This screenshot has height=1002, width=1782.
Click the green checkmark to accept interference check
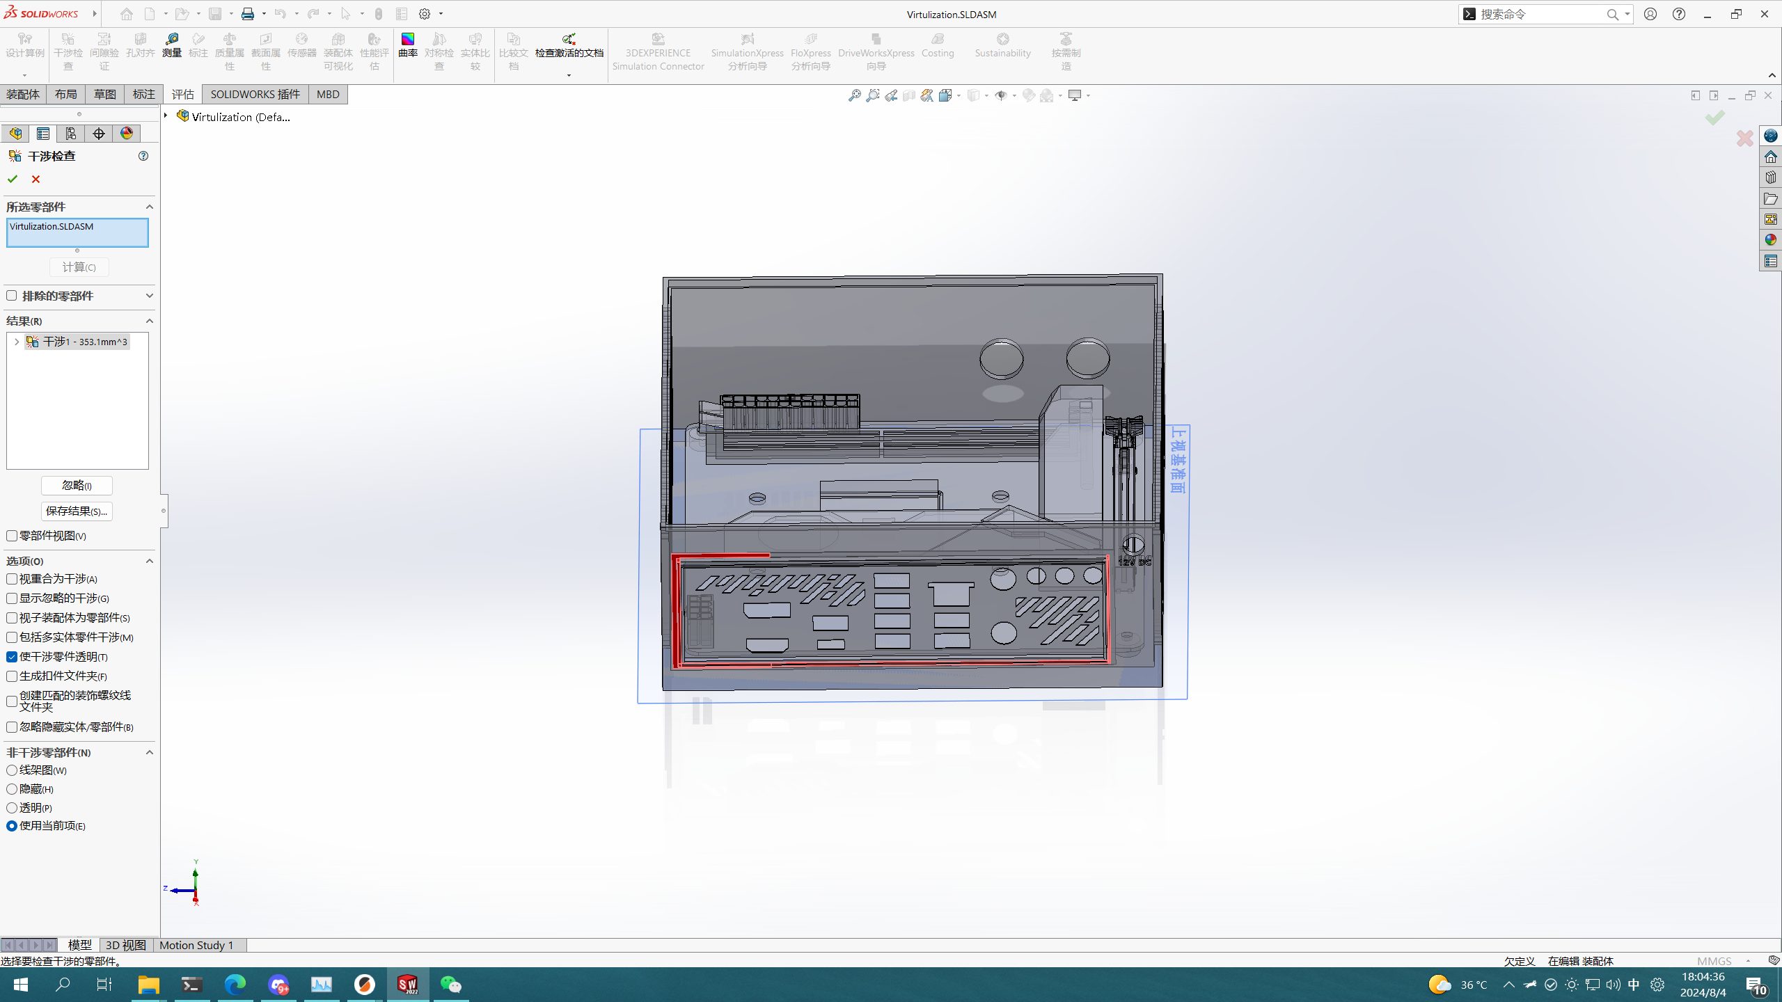pos(13,180)
